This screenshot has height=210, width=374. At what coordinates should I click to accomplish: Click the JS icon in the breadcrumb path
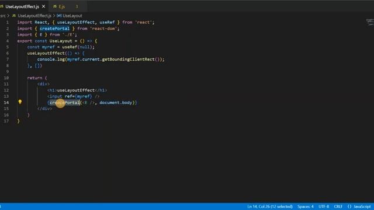[x=14, y=16]
